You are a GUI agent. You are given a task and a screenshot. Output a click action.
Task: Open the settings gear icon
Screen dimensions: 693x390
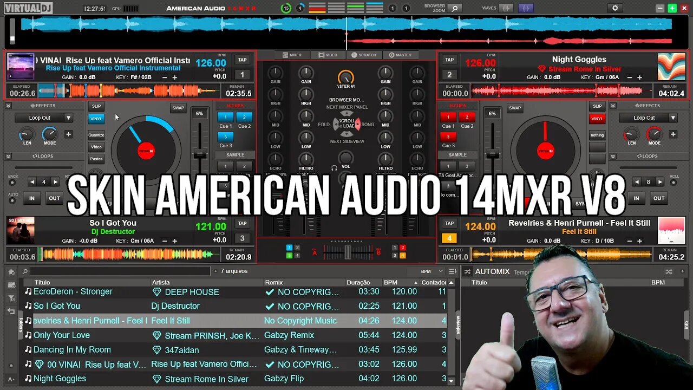(x=614, y=8)
